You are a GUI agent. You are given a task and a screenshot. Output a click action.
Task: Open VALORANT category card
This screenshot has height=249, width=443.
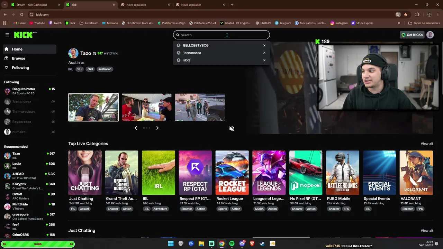(x=416, y=173)
